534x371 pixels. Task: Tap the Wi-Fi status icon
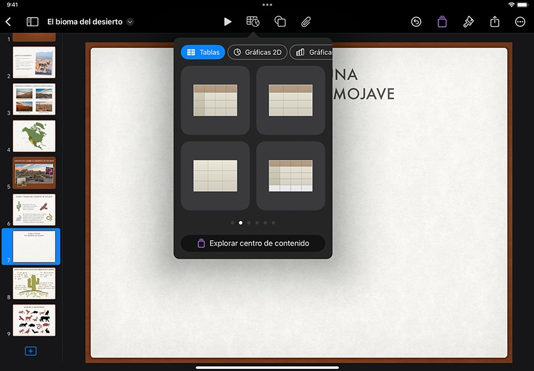coord(511,5)
